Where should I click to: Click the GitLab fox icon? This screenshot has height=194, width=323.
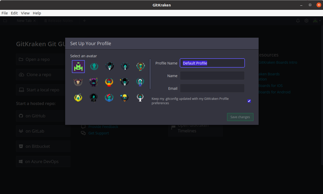coord(21,131)
